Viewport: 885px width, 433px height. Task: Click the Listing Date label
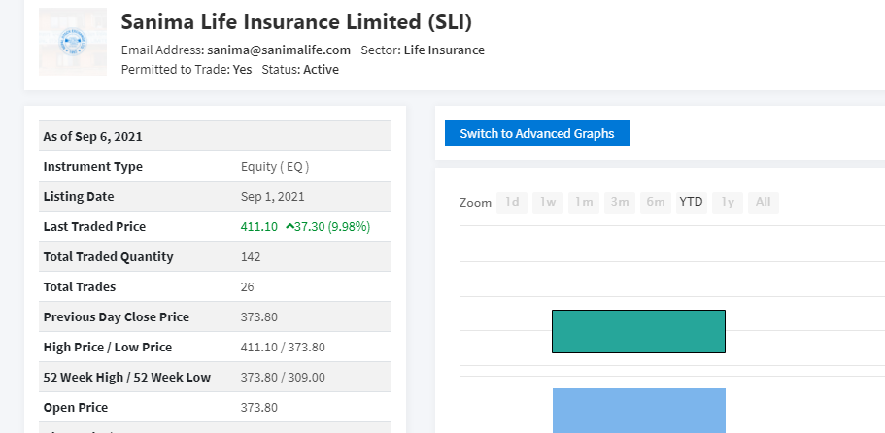79,197
